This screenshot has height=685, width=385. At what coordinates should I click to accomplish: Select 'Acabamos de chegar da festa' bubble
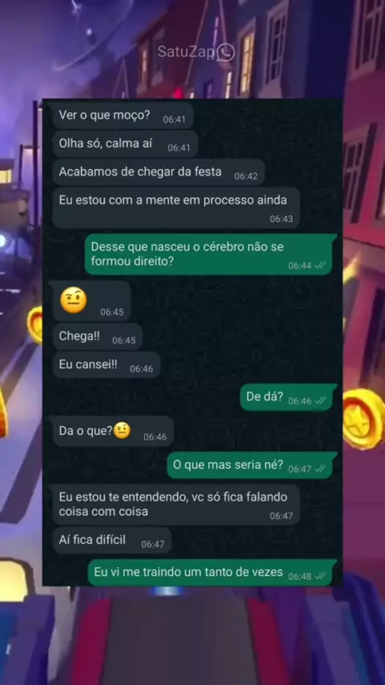(x=159, y=172)
